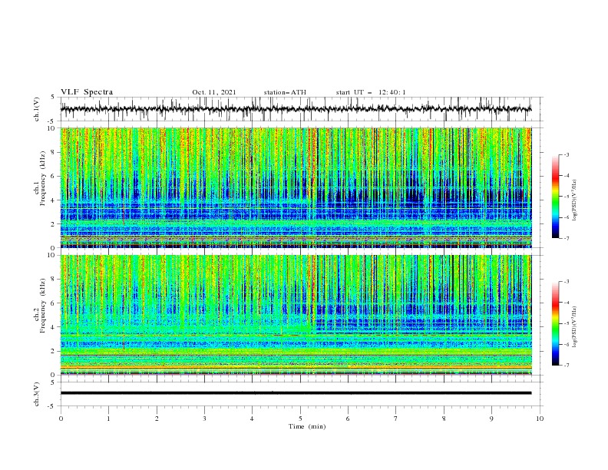Image resolution: width=608 pixels, height=470 pixels.
Task: Click the "9" tick on time axis
Action: pos(491,419)
